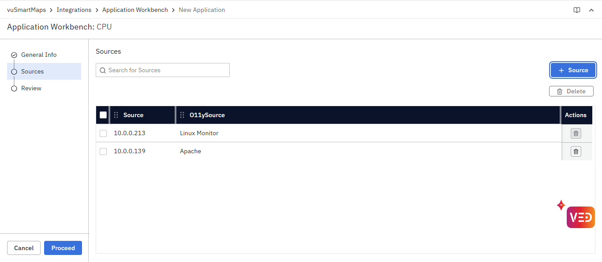Delete the Linux Monitor row via trash icon
This screenshot has height=262, width=602.
pos(576,133)
